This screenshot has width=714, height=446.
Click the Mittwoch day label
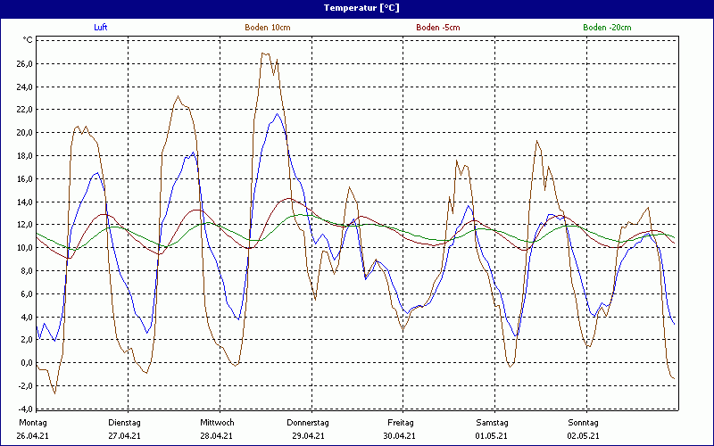pos(217,423)
